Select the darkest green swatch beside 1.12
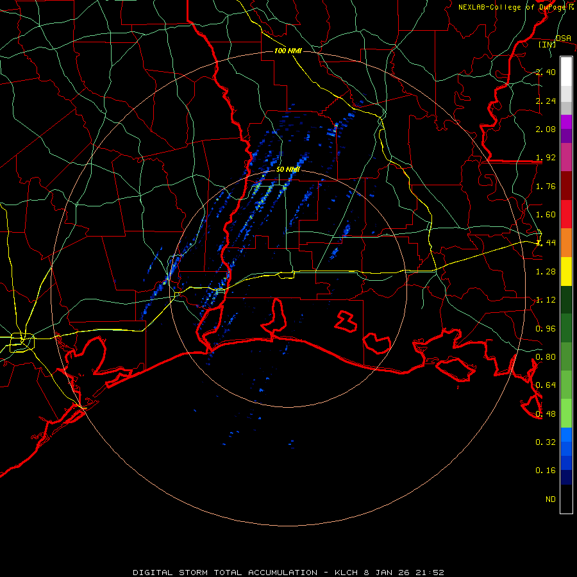 pos(566,299)
